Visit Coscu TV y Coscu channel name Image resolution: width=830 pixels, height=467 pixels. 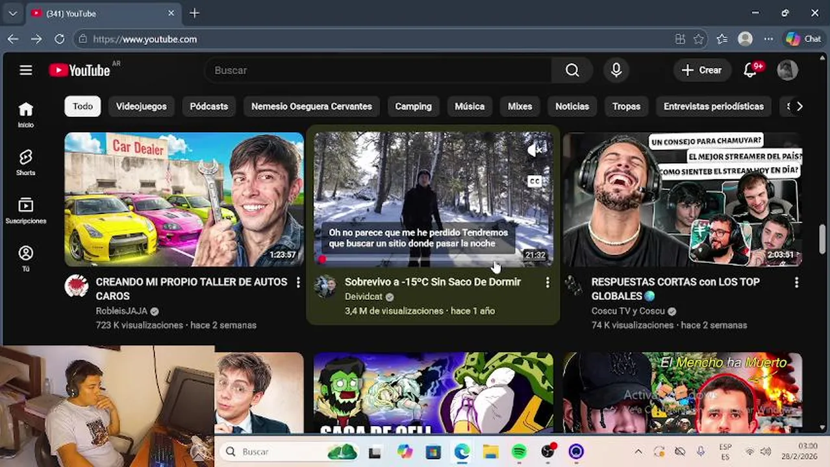coord(628,311)
